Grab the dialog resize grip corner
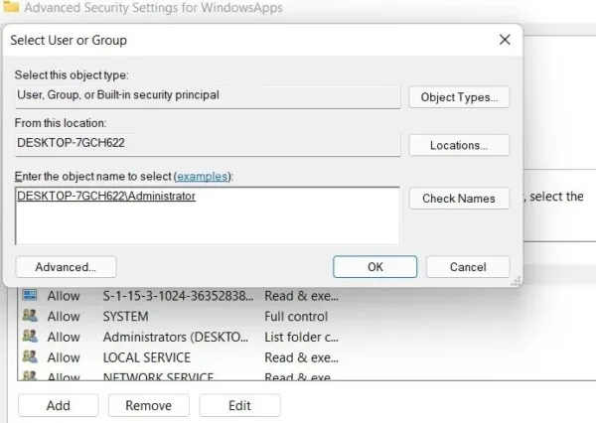 pos(516,281)
